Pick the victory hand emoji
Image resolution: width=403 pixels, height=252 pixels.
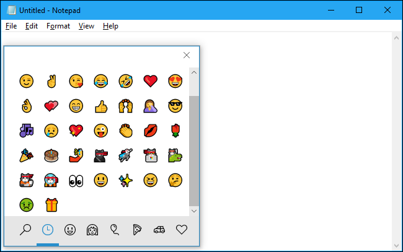pos(51,81)
